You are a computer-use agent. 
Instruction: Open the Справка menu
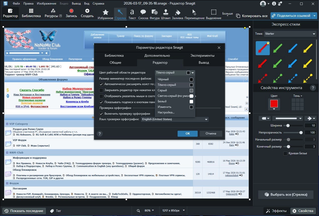[x=98, y=4]
